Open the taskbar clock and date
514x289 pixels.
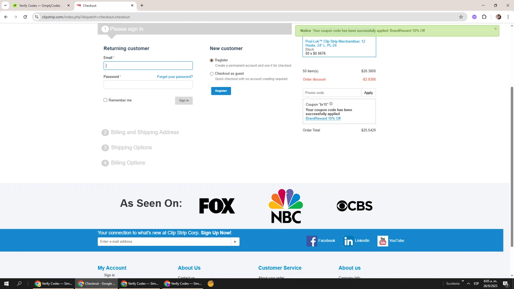point(490,284)
